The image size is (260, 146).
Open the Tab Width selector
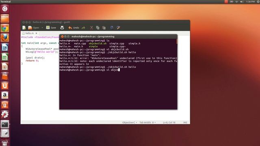(x=147, y=122)
